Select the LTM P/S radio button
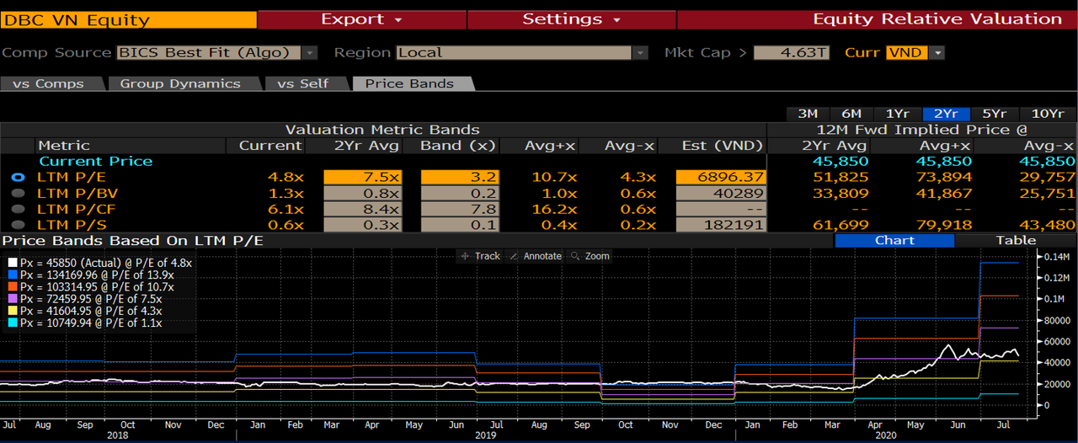The height and width of the screenshot is (443, 1078). [16, 224]
